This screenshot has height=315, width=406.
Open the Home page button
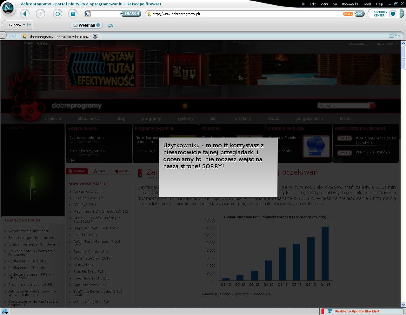(x=73, y=14)
